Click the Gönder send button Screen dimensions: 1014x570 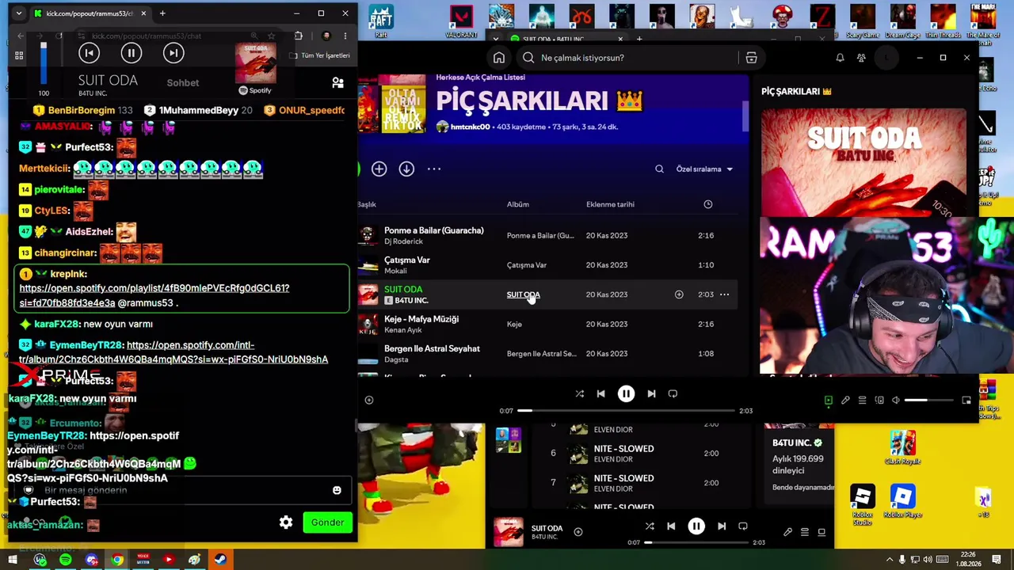point(327,522)
